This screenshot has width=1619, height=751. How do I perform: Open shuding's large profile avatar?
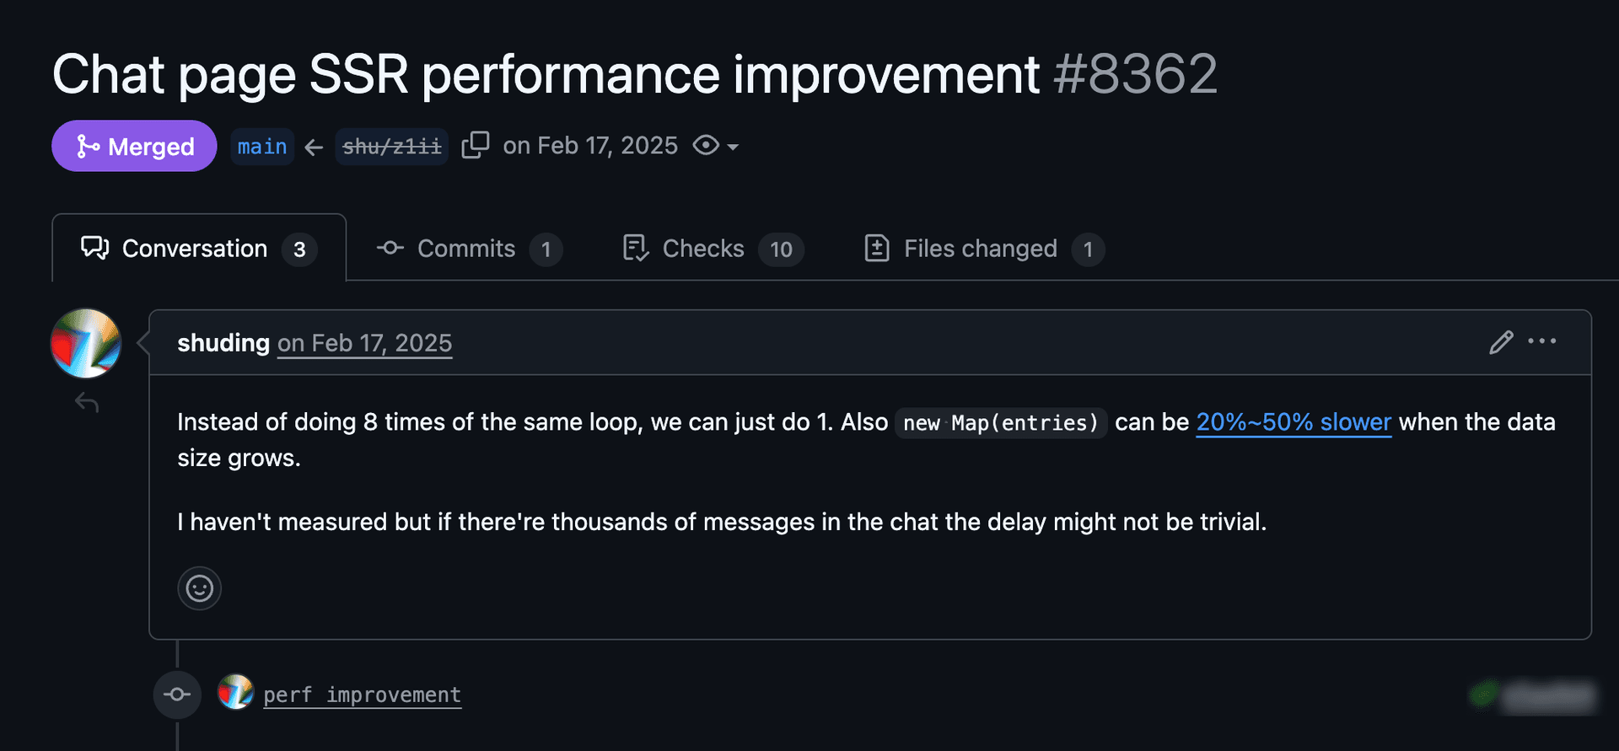click(x=86, y=343)
